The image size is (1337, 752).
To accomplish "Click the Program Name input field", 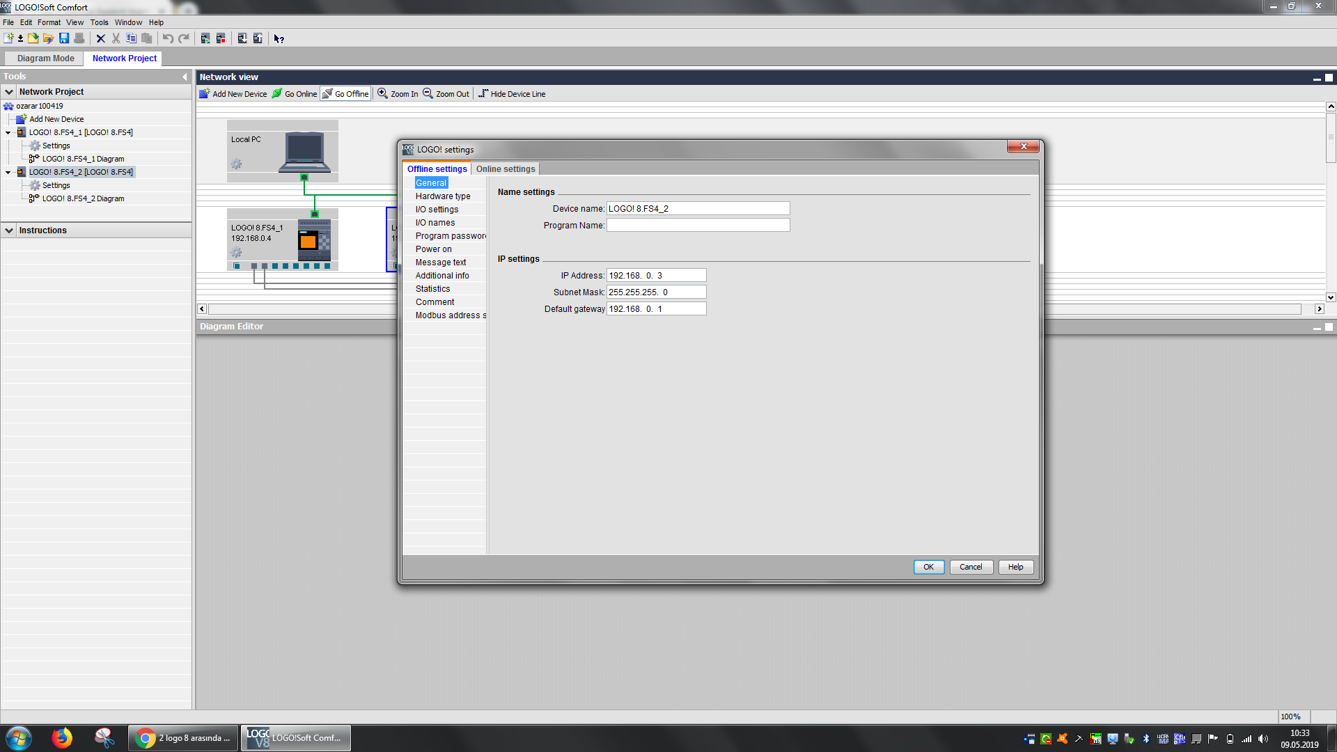I will coord(698,225).
